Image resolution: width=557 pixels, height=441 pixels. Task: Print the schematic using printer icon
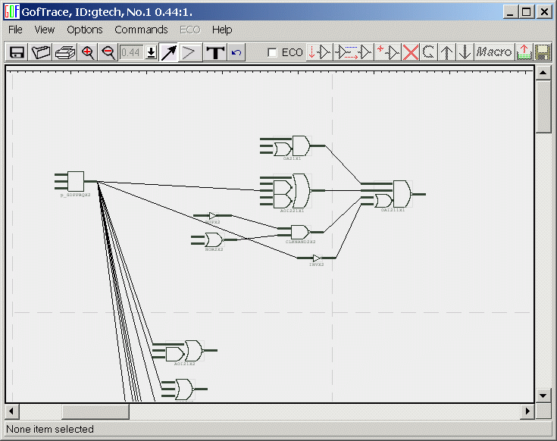tap(64, 52)
